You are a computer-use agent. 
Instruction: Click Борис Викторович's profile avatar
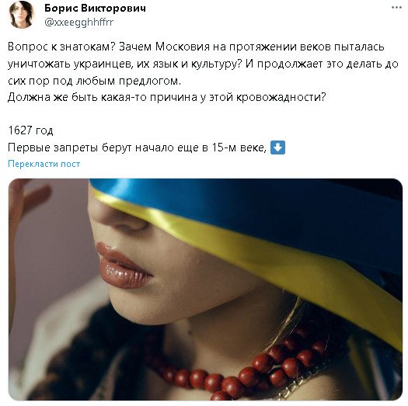coord(21,15)
